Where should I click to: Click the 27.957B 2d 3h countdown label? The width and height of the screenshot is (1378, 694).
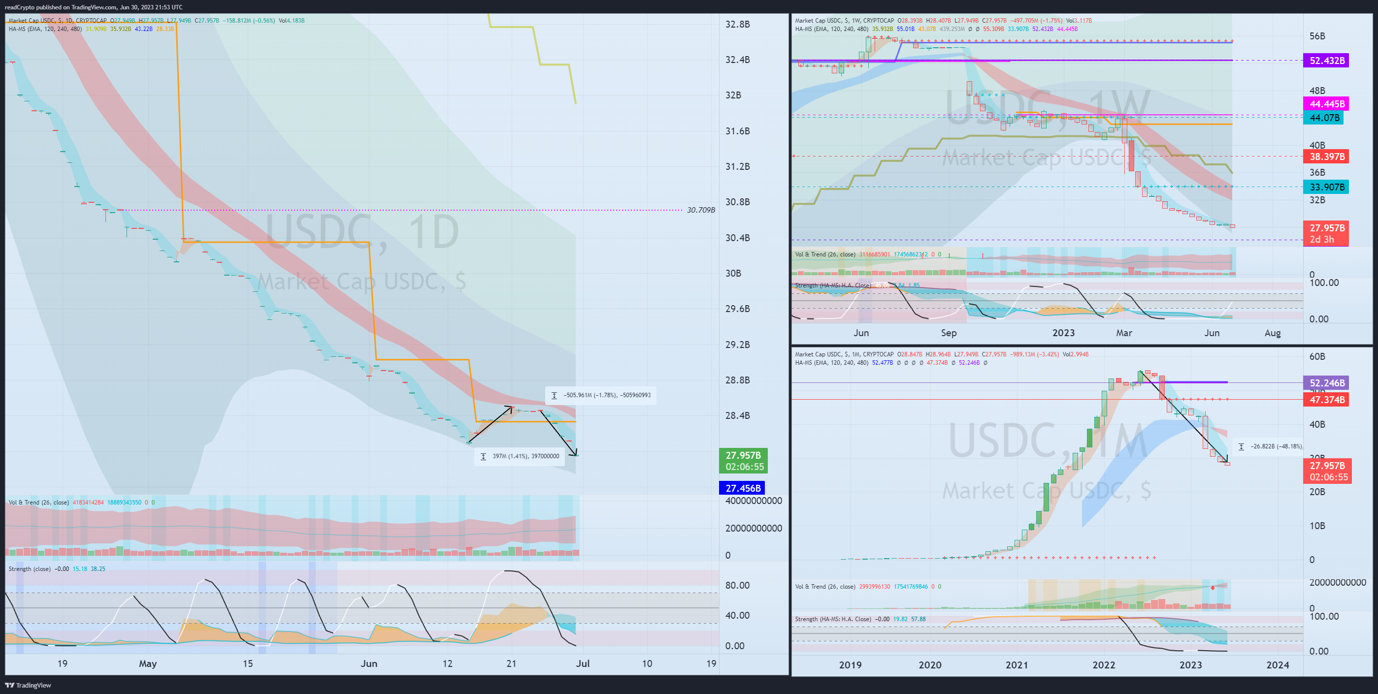[1326, 234]
